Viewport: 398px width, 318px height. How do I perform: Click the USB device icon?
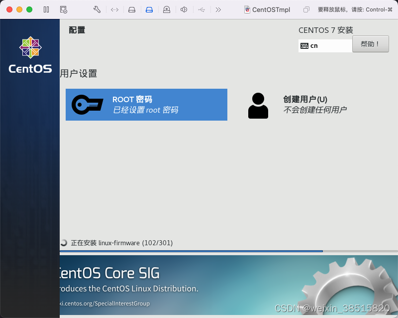[x=201, y=9]
